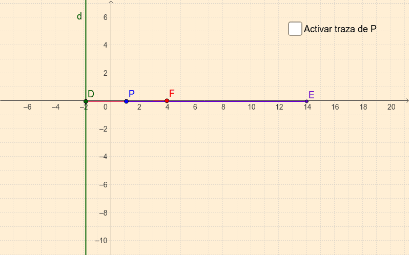Viewport: 410px width, 256px height.
Task: Click the 'Activar traza de P' label text
Action: pos(340,29)
